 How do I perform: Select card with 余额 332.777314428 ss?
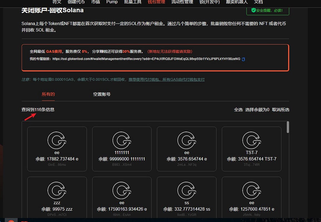[187, 198]
